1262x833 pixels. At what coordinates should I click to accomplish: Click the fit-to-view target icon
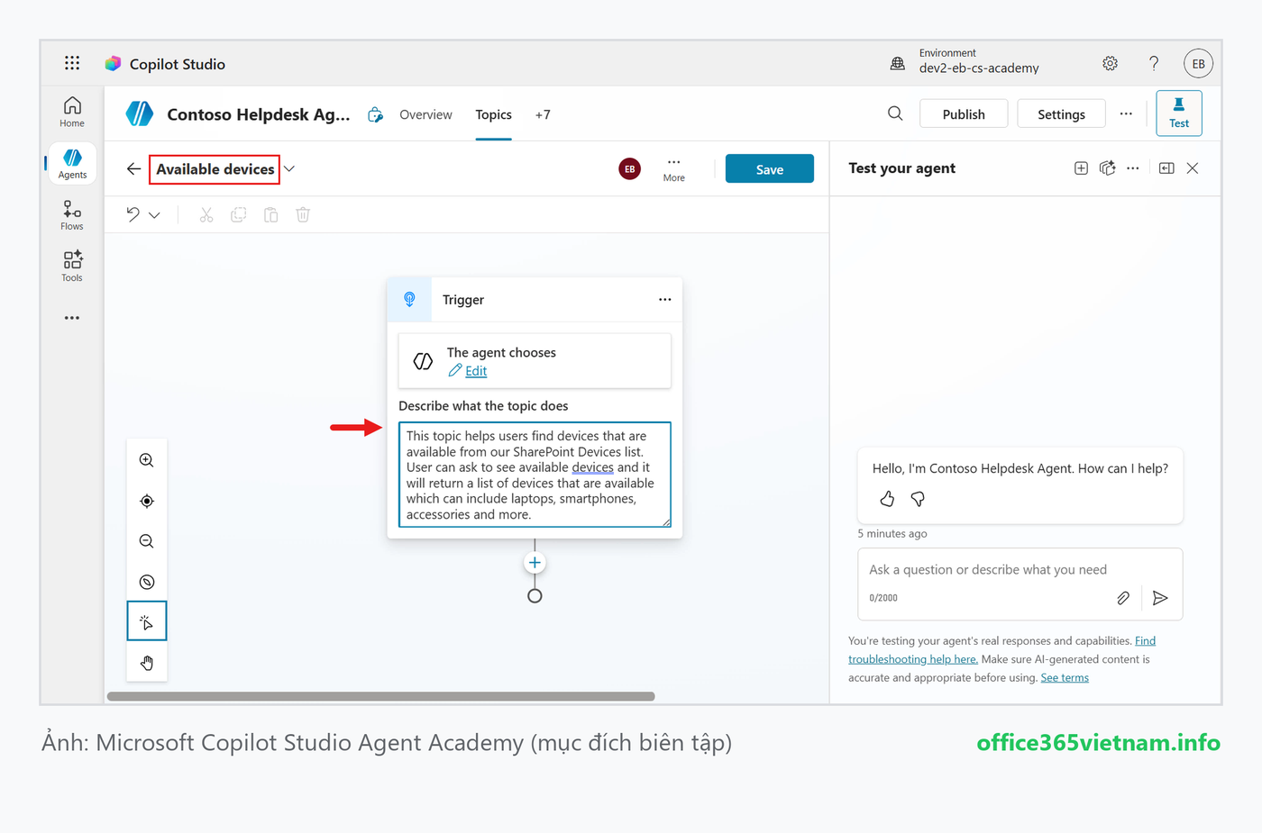[x=147, y=501]
